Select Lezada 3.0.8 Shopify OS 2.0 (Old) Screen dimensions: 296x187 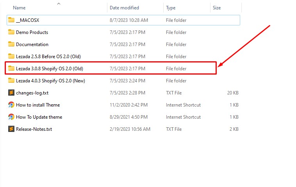coord(50,68)
